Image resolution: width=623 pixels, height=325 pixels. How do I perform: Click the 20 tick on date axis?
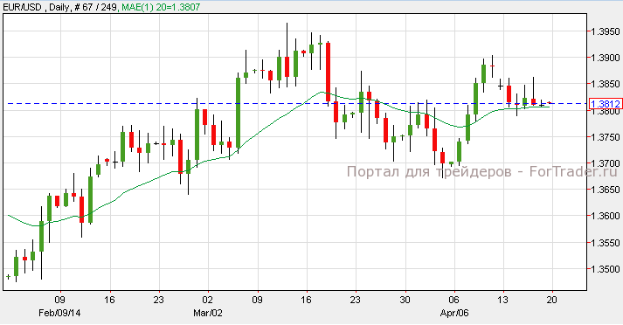pos(552,300)
